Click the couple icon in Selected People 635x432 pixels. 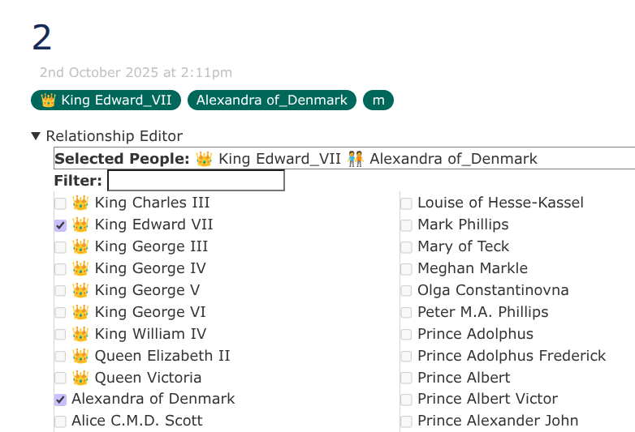coord(355,159)
